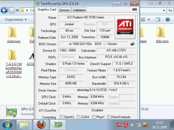Switch to the Sensors tab

(x=64, y=10)
